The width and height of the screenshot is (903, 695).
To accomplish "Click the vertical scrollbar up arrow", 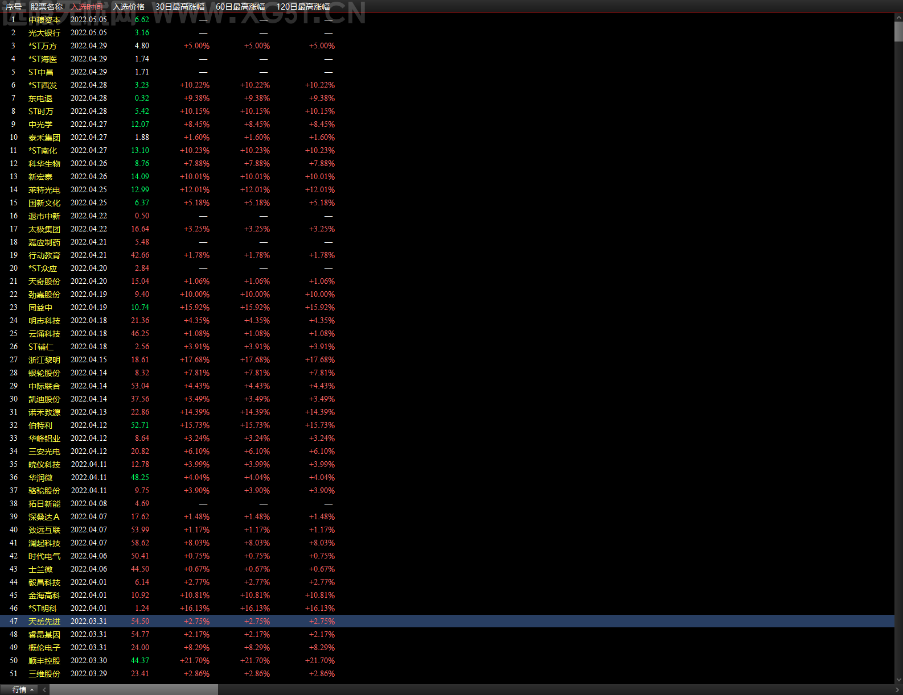I will [x=898, y=18].
